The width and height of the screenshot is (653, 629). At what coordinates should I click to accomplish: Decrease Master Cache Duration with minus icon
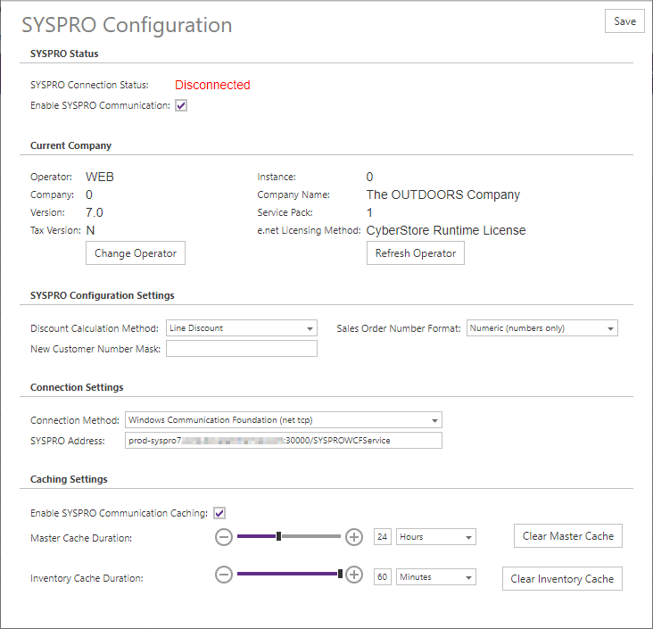coord(224,537)
